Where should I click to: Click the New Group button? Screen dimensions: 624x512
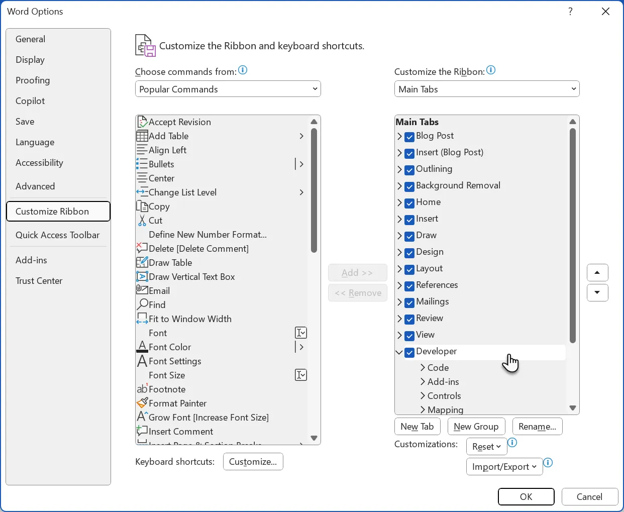tap(476, 427)
